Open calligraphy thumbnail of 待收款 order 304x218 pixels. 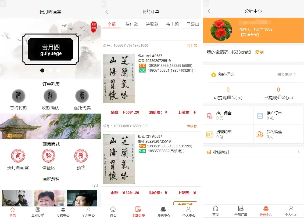pyautogui.click(x=119, y=159)
